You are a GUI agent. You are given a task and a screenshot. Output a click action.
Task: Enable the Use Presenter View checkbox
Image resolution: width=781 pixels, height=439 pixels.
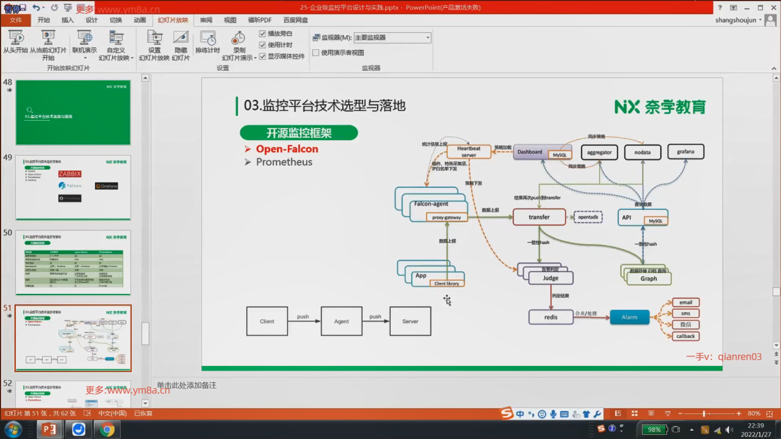tap(316, 53)
